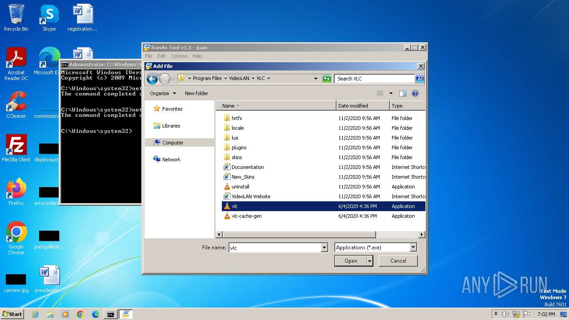Sort by the Date modified column header
569x320 pixels.
coord(363,106)
